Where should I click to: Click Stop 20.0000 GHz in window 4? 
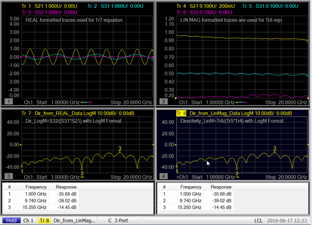click(x=286, y=177)
